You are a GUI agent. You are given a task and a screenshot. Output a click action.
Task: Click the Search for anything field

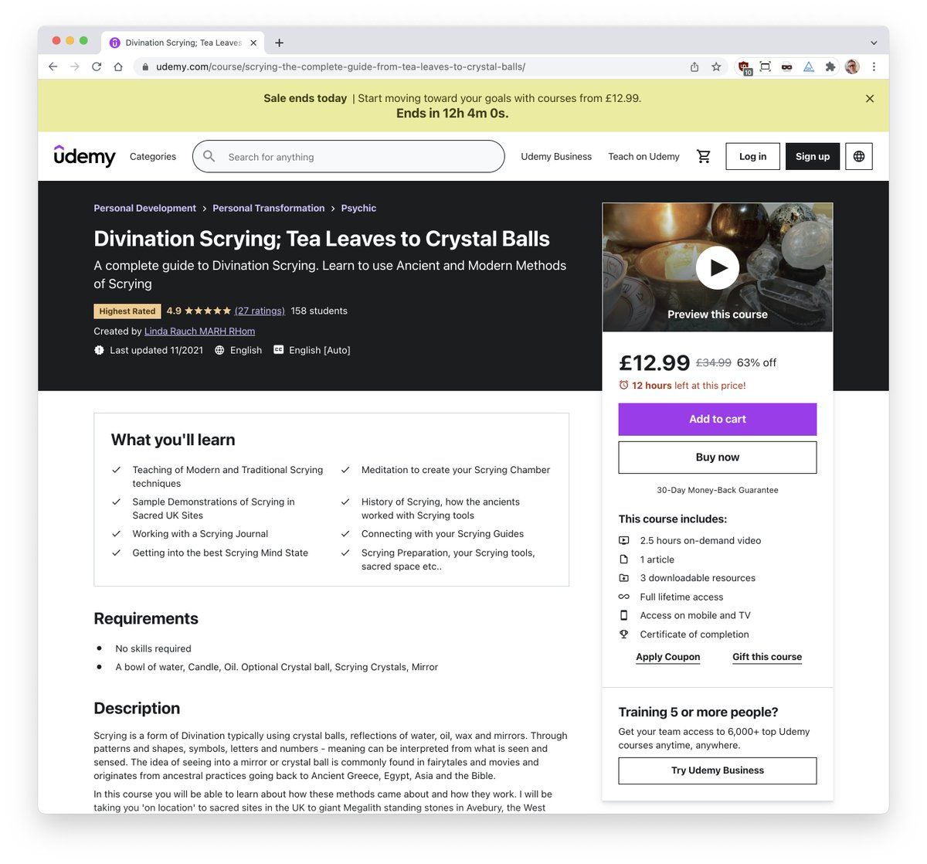click(x=359, y=157)
